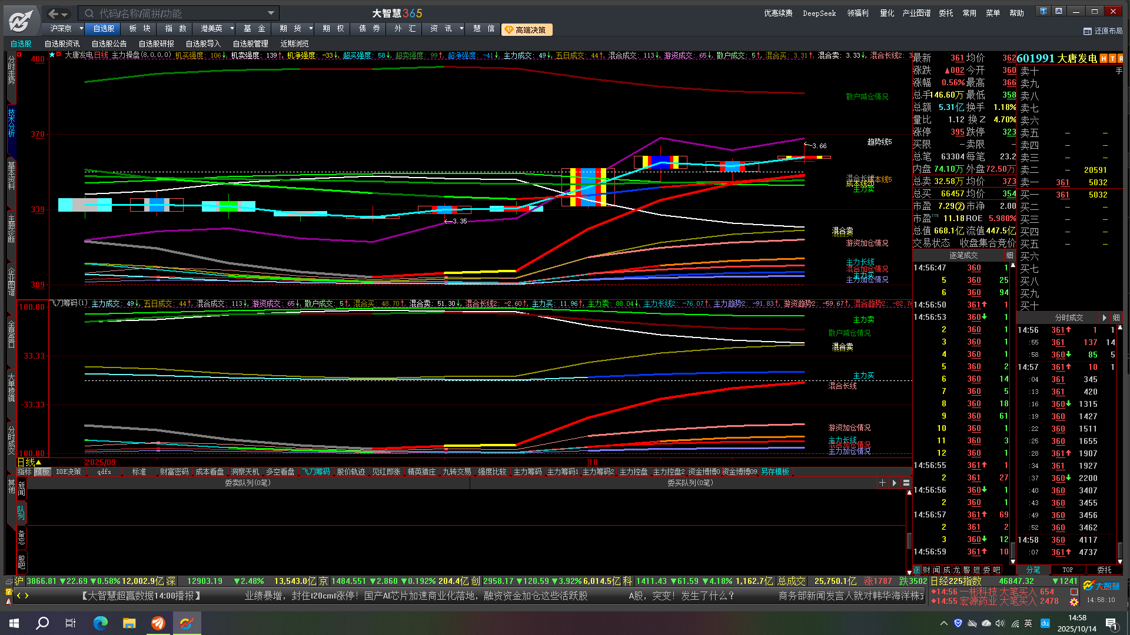
Task: Click the 高端决策 diamond button
Action: pyautogui.click(x=526, y=29)
